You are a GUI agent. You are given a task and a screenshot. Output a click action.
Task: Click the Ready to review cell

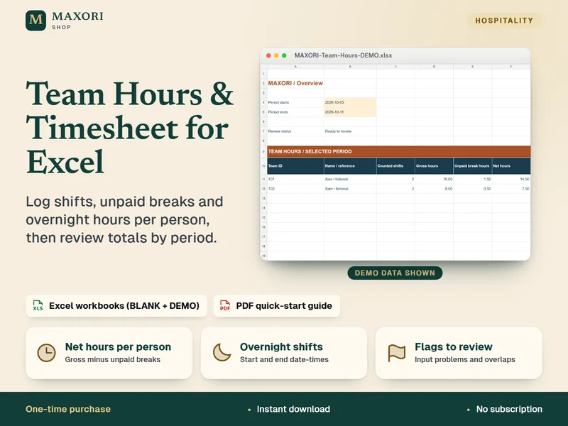coord(350,131)
